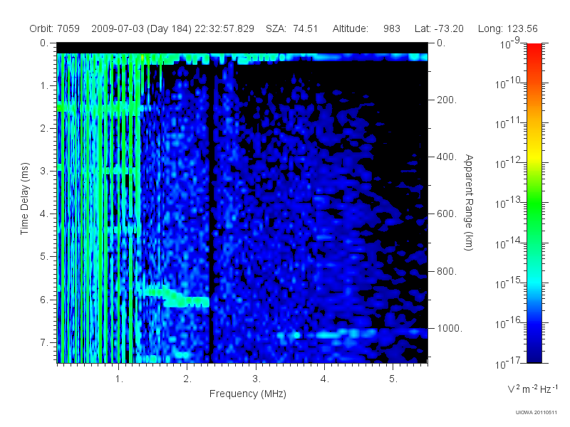Viewport: 570px width, 427px height.
Task: Click the V² m⁻² Hz⁻¹ units label
Action: click(532, 389)
